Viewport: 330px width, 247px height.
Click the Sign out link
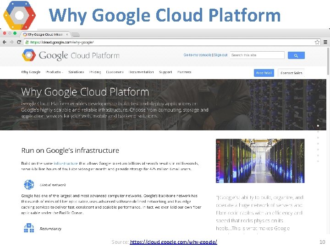pos(220,55)
